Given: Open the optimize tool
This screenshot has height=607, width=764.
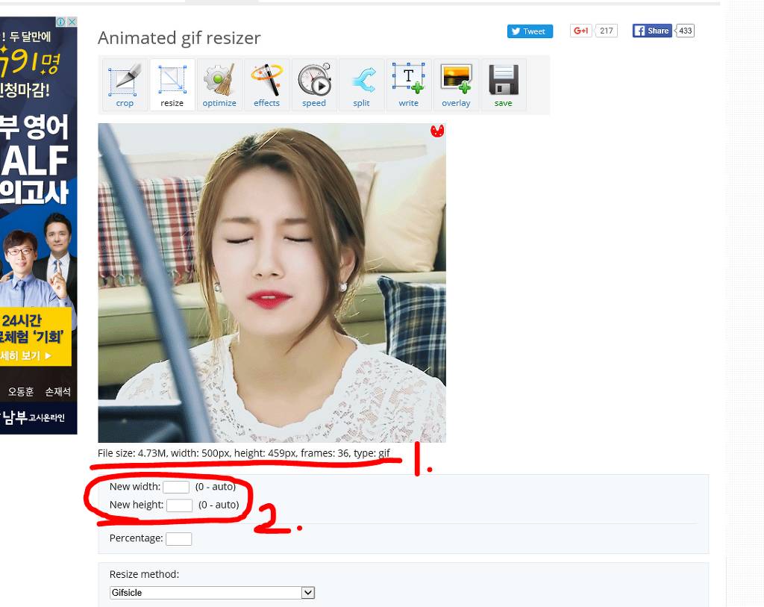Looking at the screenshot, I should pyautogui.click(x=219, y=84).
